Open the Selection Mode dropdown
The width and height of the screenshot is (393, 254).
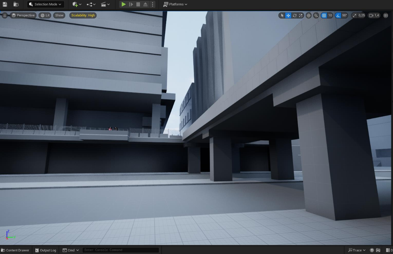coord(45,4)
